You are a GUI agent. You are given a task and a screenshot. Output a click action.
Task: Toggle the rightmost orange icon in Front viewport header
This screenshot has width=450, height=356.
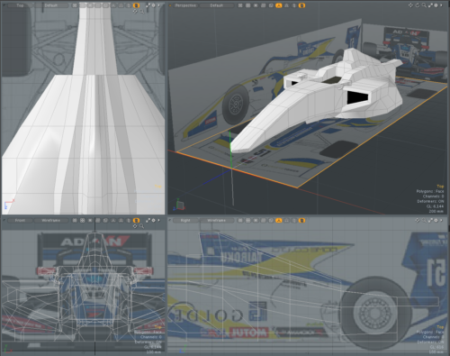pos(136,220)
